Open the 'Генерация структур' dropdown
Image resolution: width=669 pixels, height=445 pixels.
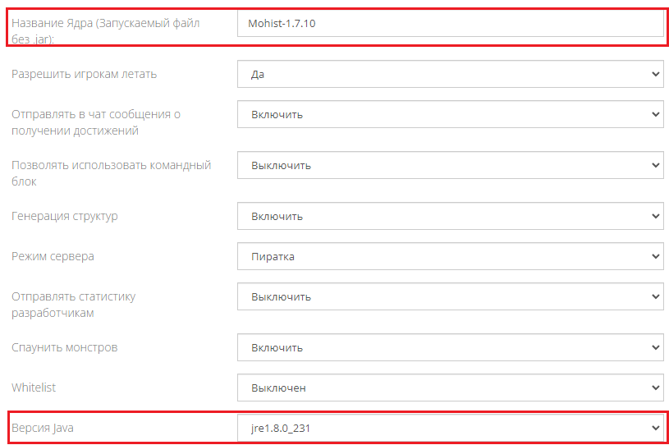450,216
